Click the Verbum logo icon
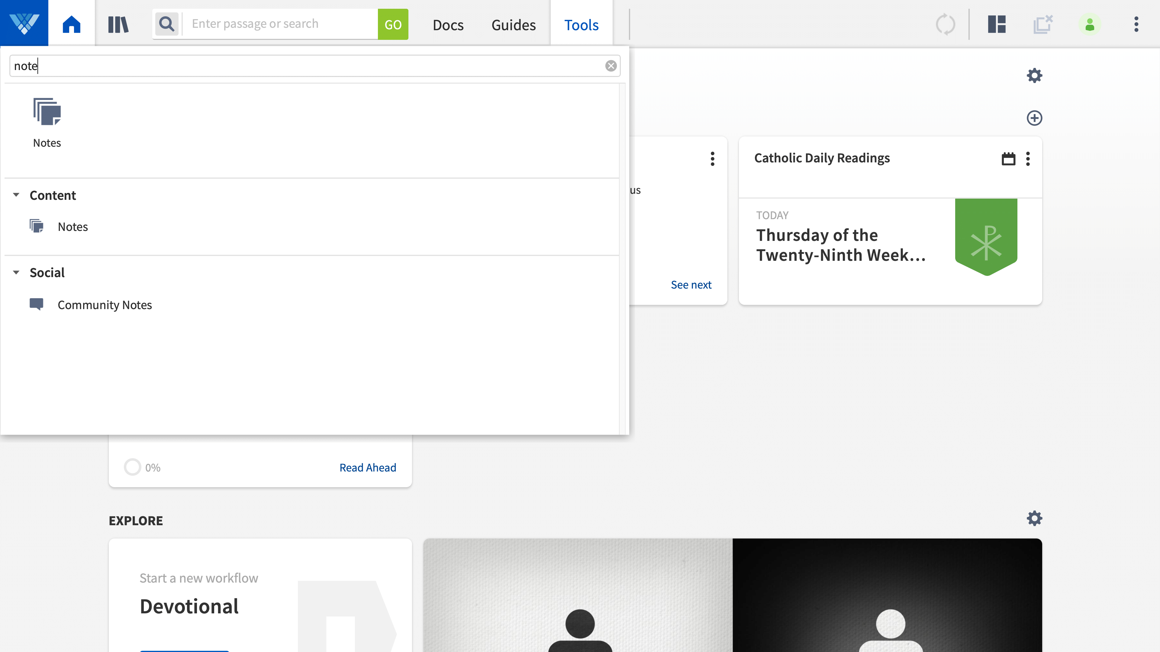 click(24, 24)
